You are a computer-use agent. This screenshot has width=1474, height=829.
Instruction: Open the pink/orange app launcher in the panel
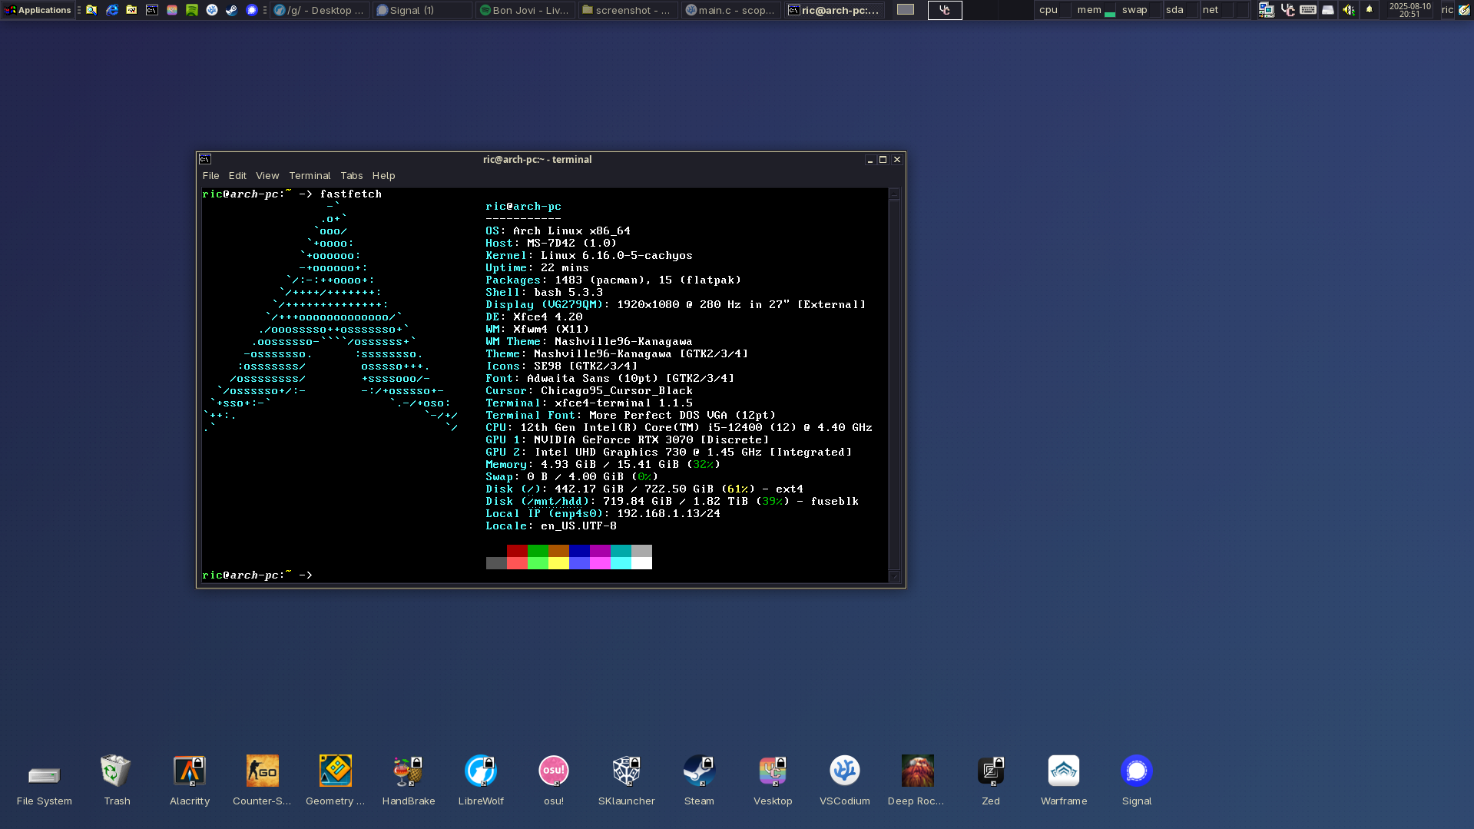point(172,10)
